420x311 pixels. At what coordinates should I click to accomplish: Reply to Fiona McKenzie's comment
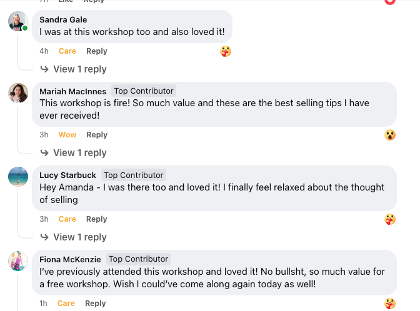[x=96, y=304]
